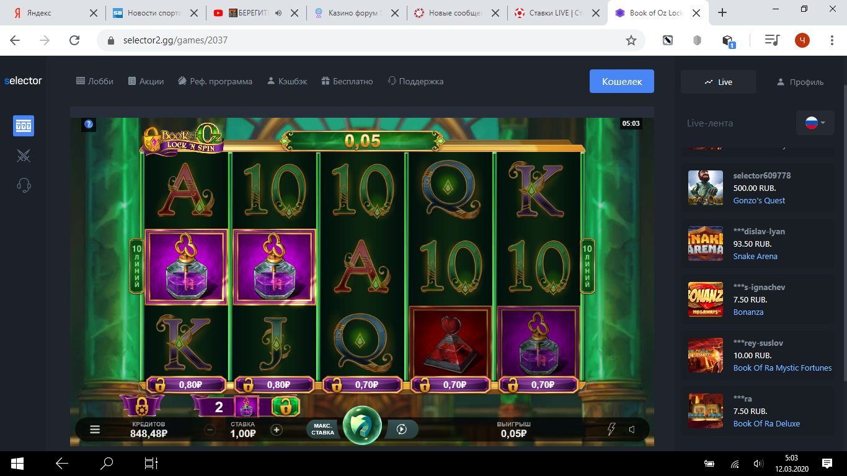
Task: Set the bet with МАКС. СТАВКА button
Action: tap(322, 429)
